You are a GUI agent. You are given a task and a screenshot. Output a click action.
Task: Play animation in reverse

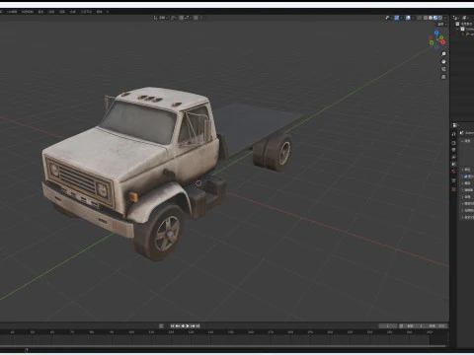tap(183, 325)
